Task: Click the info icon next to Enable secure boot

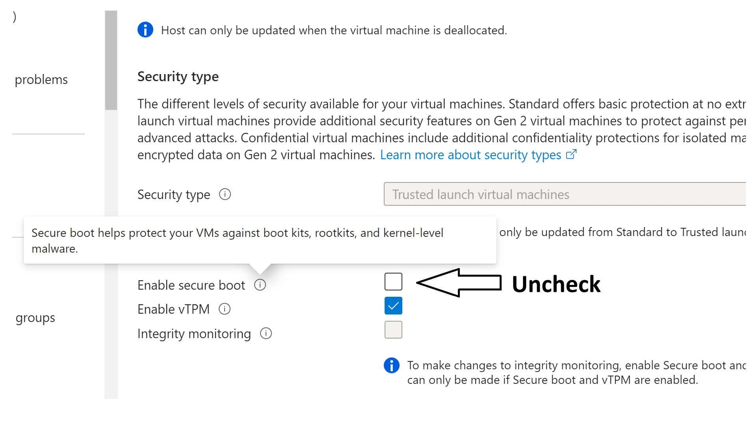Action: point(260,285)
